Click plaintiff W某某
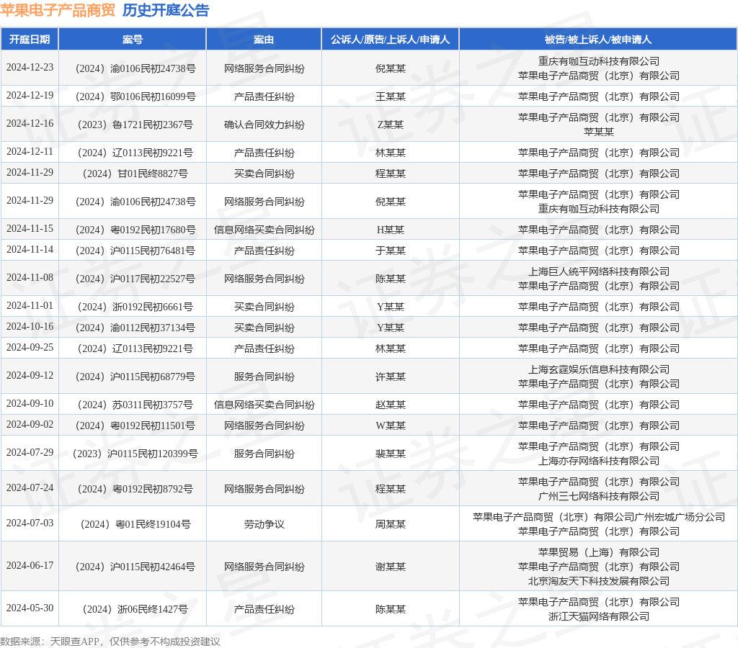This screenshot has width=738, height=648. point(390,426)
